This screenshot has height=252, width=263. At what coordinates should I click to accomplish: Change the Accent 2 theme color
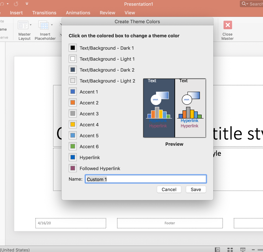click(73, 103)
